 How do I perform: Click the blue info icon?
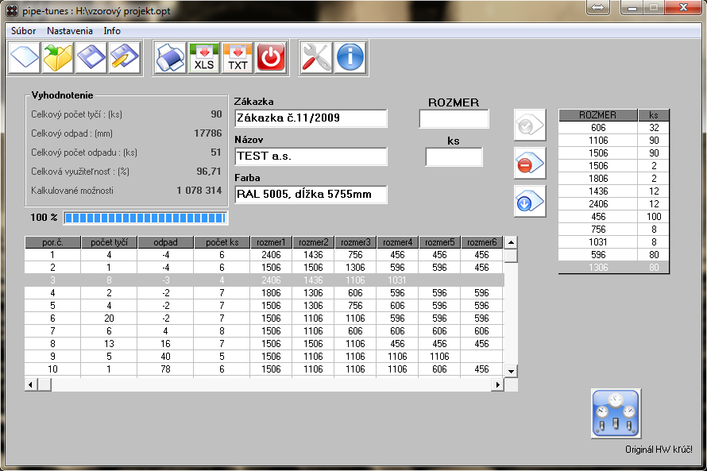pyautogui.click(x=350, y=58)
